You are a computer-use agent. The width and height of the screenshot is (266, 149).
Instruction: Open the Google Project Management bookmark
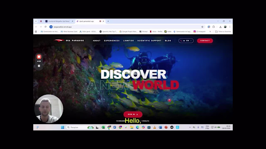tap(128, 31)
